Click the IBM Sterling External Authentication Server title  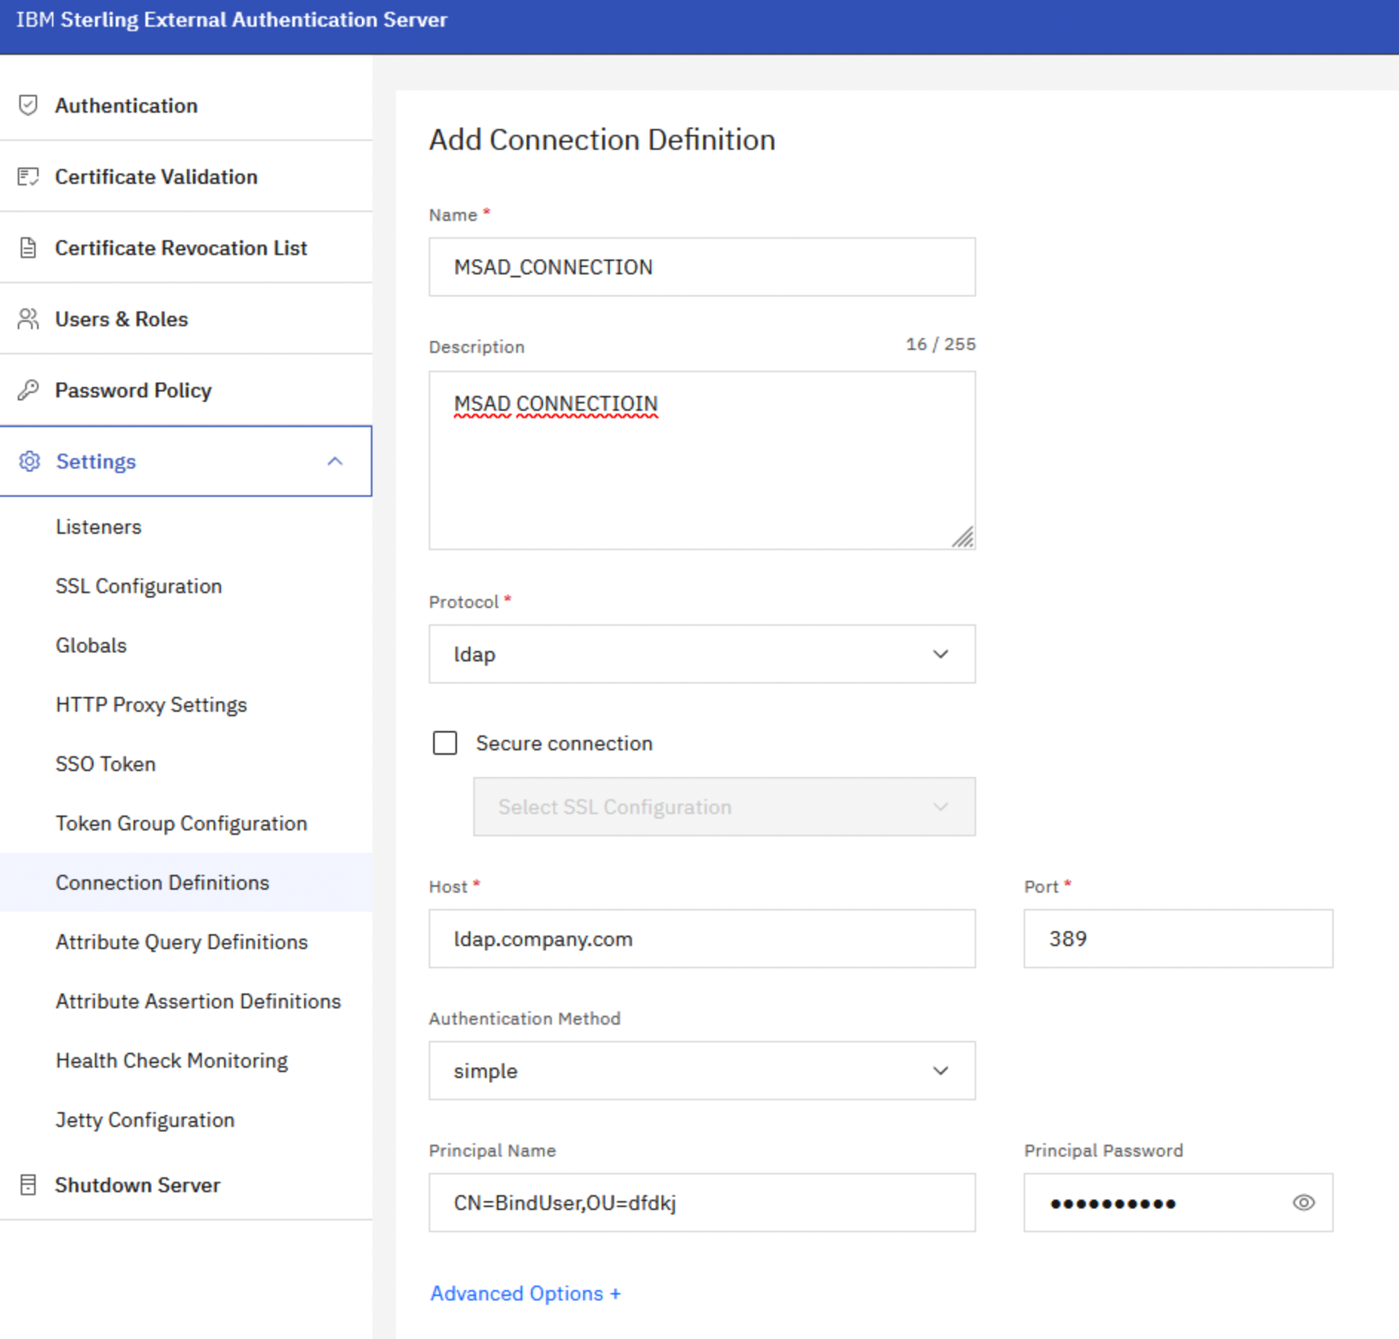tap(231, 20)
